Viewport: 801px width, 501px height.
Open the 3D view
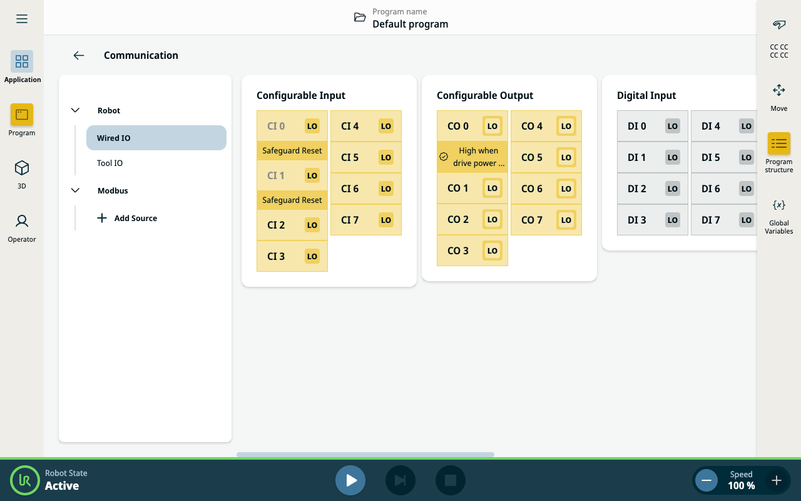coord(22,173)
